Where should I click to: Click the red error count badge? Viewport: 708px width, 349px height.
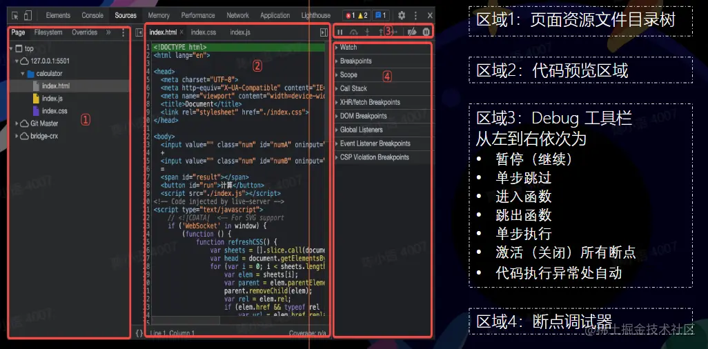350,15
